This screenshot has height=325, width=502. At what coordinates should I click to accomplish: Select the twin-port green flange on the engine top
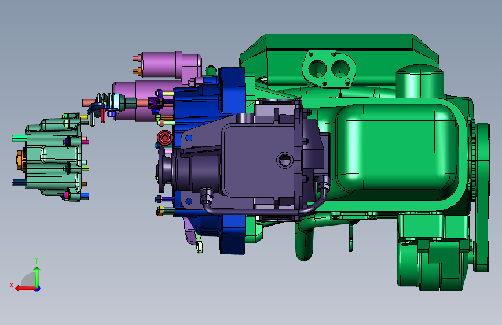(x=328, y=69)
